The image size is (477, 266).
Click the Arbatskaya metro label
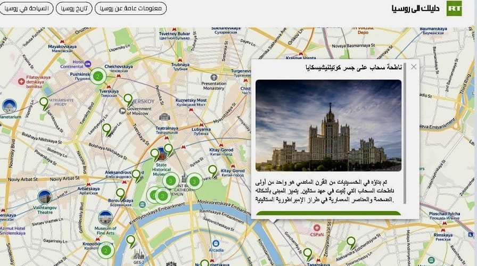point(88,190)
